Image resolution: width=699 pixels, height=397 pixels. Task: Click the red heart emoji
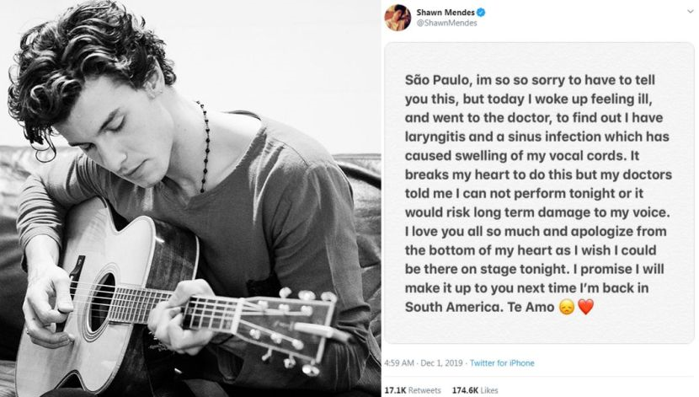(x=585, y=307)
